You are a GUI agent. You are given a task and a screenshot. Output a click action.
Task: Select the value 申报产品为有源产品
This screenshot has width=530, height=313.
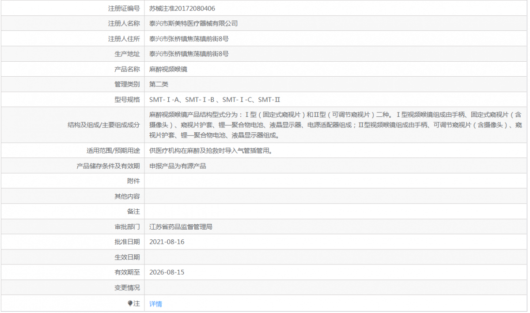pos(178,166)
